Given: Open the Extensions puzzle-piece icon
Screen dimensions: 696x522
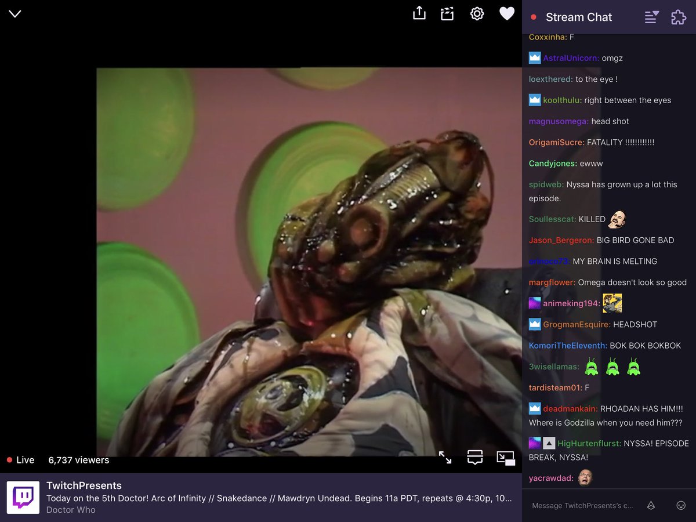Looking at the screenshot, I should [678, 17].
